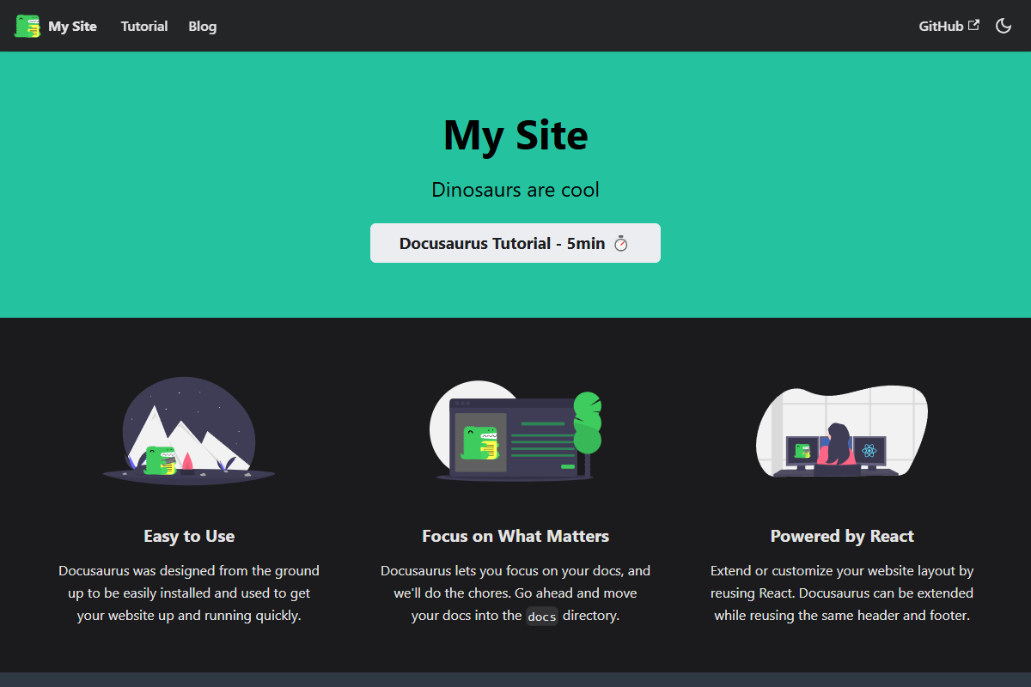Click the hero title My Site
The height and width of the screenshot is (687, 1031).
pyautogui.click(x=515, y=136)
